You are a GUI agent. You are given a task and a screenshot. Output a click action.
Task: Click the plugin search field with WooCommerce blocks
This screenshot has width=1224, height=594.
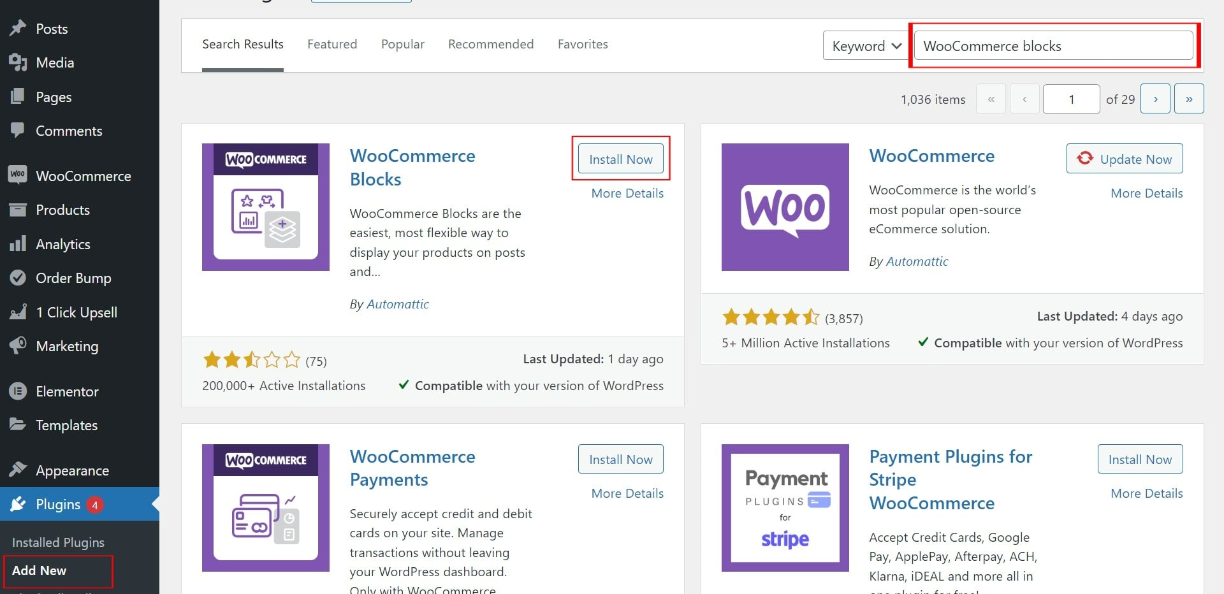[1053, 46]
